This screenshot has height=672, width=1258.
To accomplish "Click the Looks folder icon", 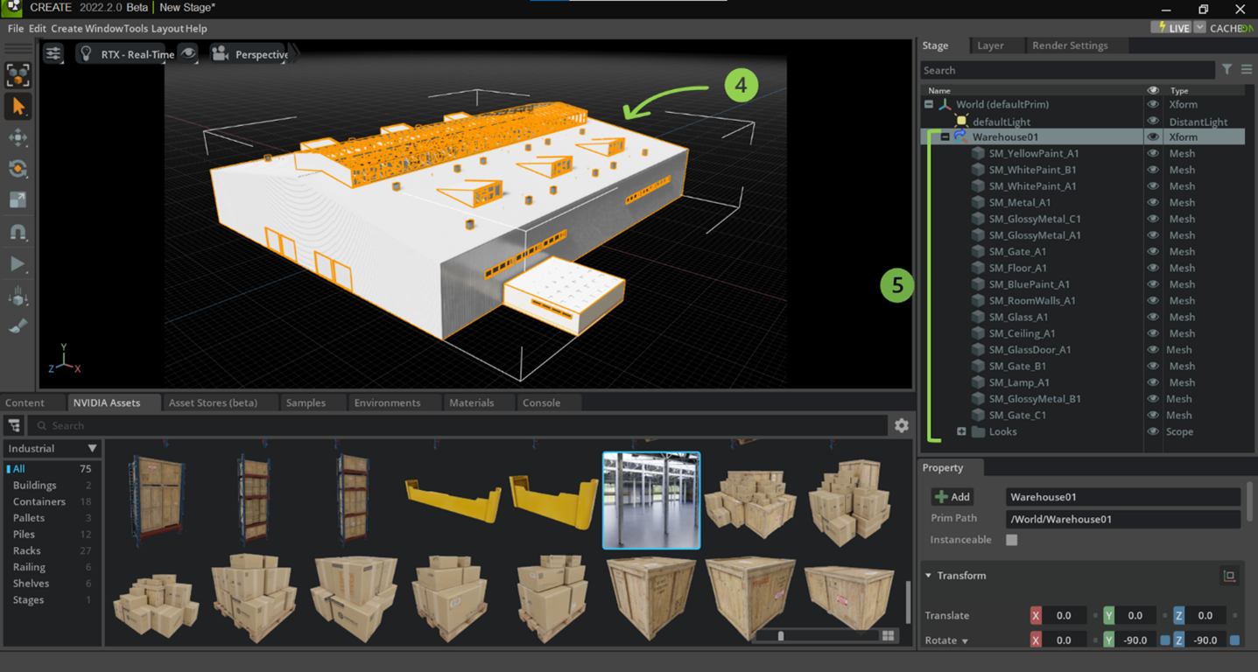I will click(x=979, y=431).
